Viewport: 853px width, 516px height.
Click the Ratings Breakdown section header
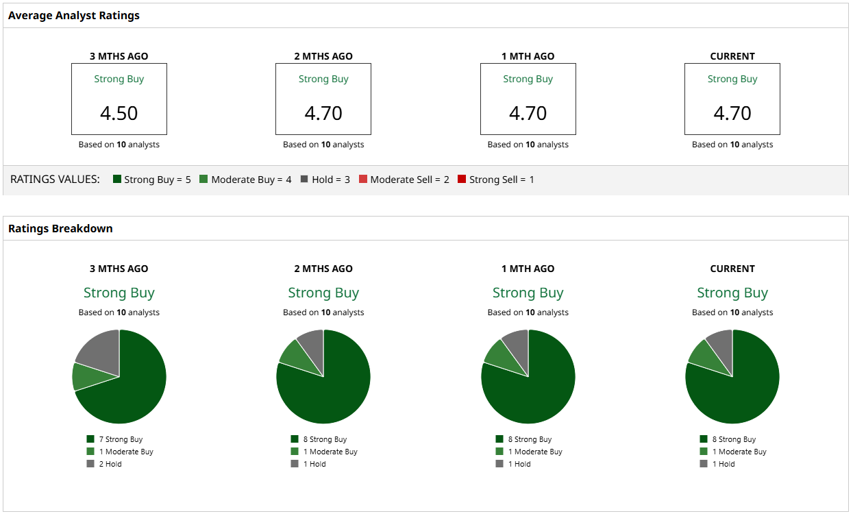(x=60, y=228)
